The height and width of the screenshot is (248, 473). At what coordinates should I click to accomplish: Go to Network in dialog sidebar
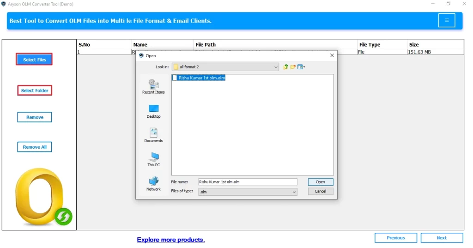coord(153,183)
